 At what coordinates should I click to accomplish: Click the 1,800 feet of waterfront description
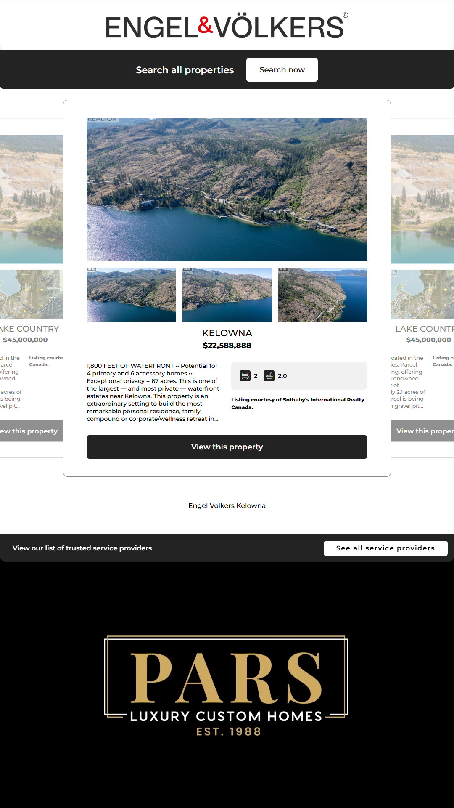[153, 392]
